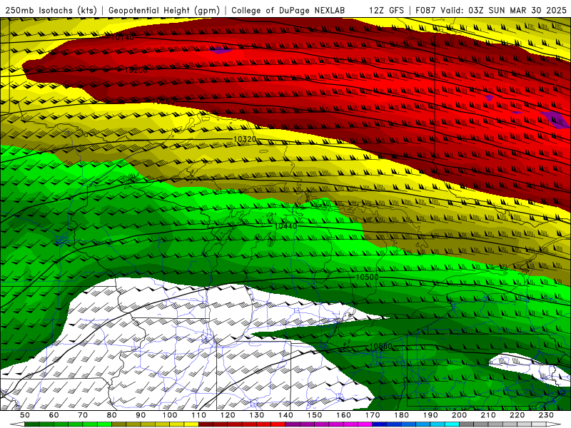Select the 120 legend label
The image size is (571, 428).
228,415
